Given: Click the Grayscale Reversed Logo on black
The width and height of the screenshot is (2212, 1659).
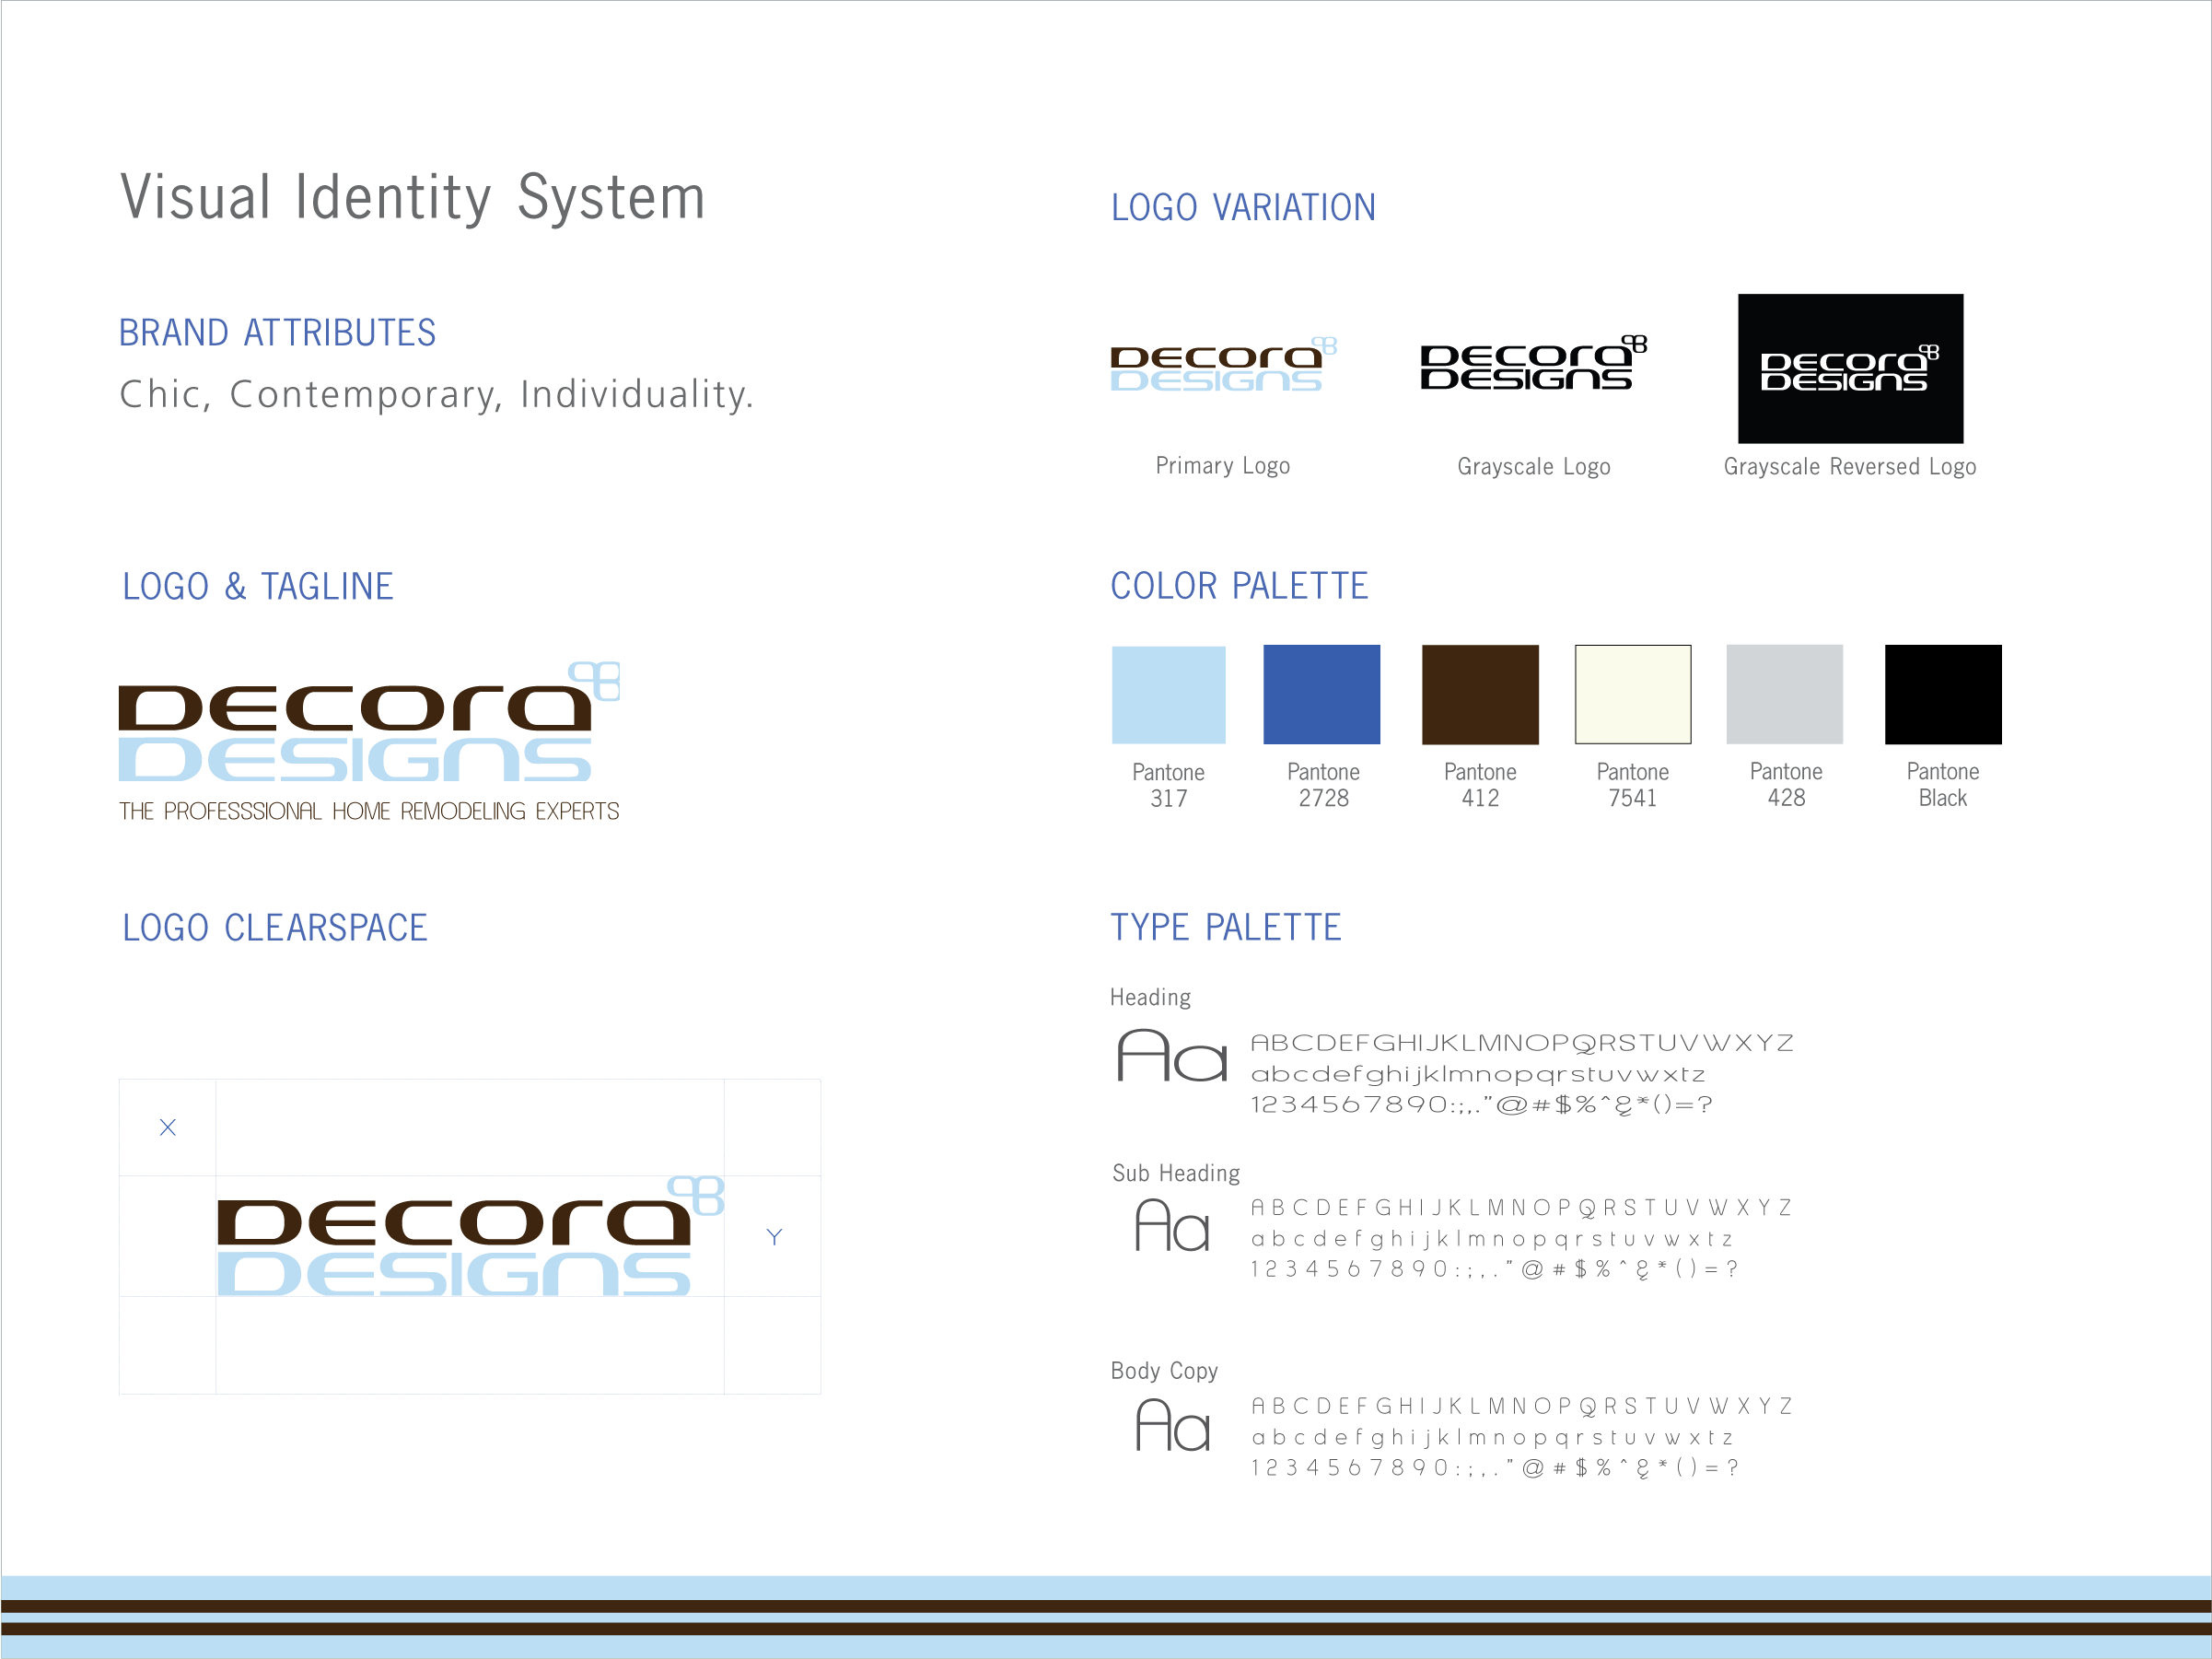Looking at the screenshot, I should coord(1849,369).
